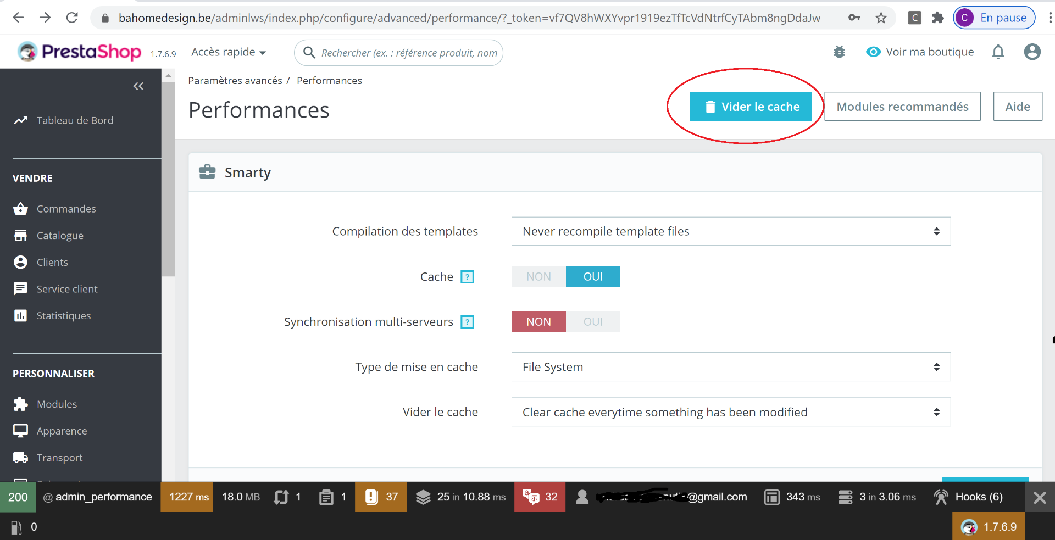1055x540 pixels.
Task: Click the debug mode bug icon
Action: [839, 52]
